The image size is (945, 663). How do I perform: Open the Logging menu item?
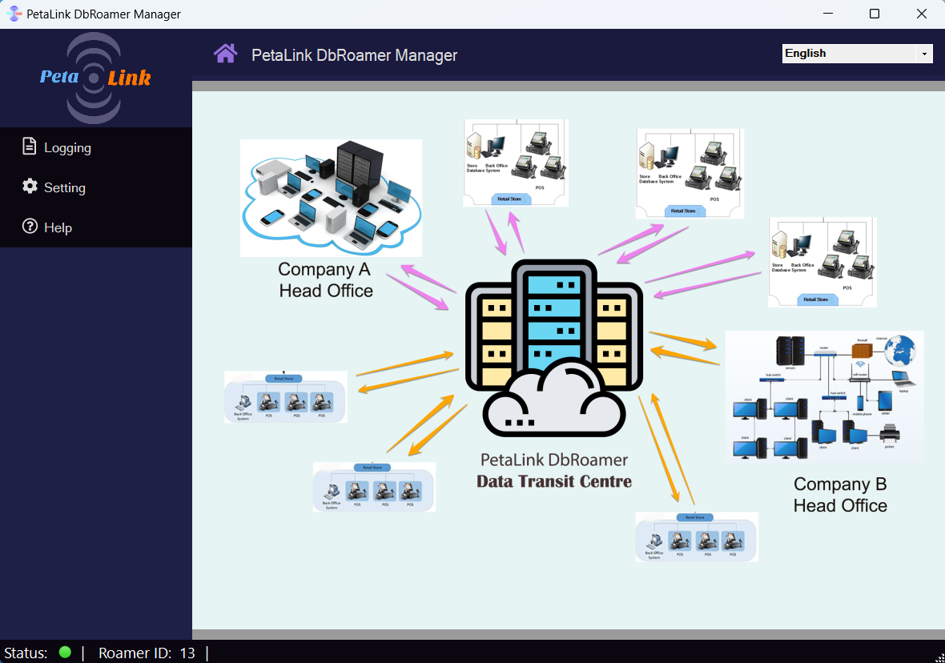pos(96,147)
